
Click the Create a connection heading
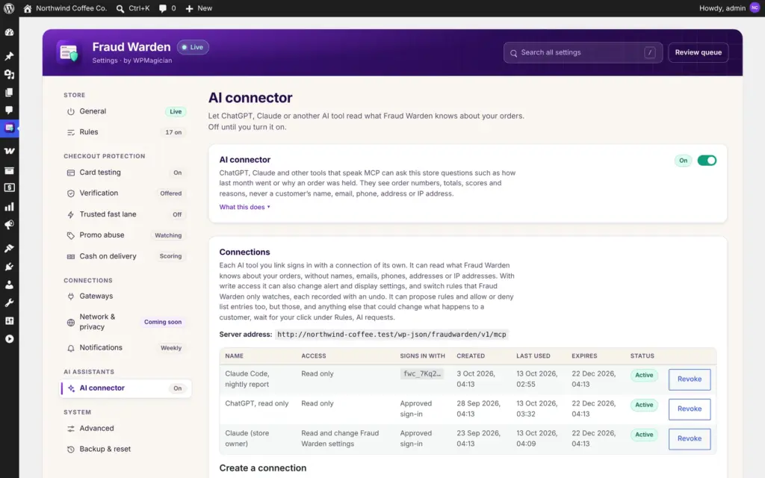[263, 468]
